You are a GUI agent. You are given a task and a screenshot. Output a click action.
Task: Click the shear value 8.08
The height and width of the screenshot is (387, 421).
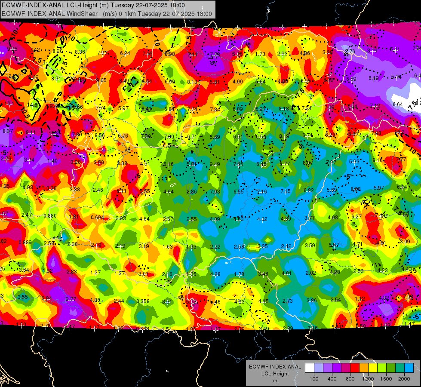(x=356, y=189)
